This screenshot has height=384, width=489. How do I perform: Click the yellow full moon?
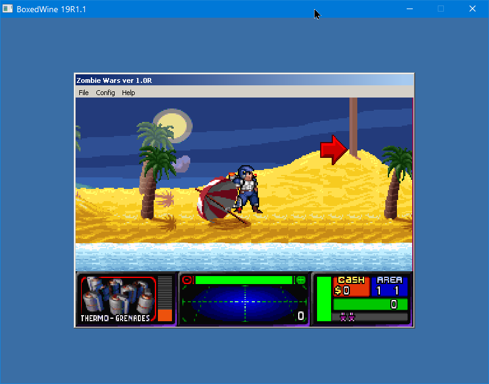pyautogui.click(x=173, y=126)
